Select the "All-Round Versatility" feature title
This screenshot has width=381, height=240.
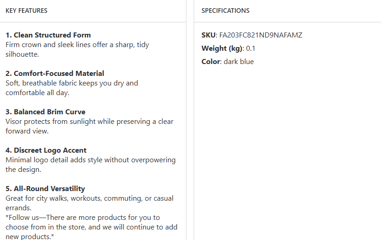point(45,189)
